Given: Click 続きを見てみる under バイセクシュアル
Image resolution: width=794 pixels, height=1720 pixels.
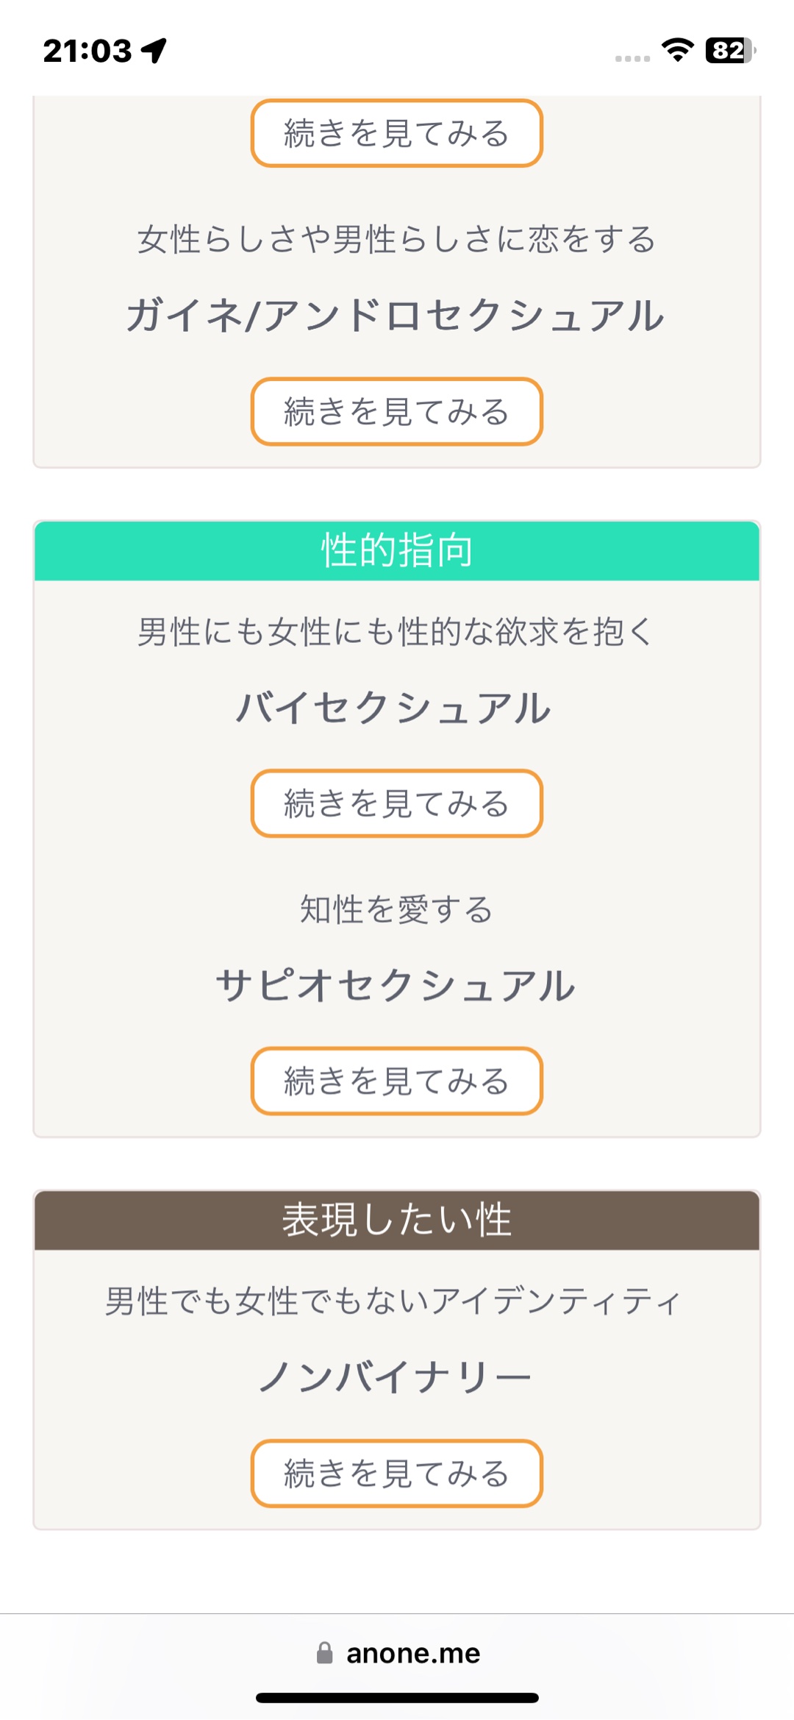Looking at the screenshot, I should click(x=397, y=803).
